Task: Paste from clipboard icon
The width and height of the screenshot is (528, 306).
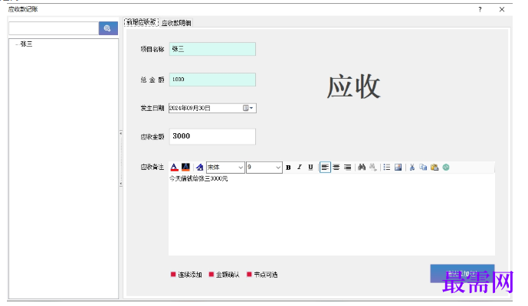Action: [435, 167]
